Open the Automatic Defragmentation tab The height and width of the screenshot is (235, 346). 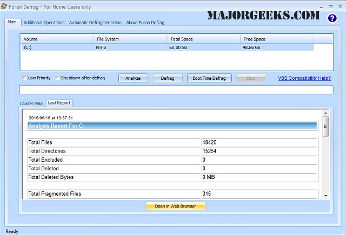[x=95, y=23]
